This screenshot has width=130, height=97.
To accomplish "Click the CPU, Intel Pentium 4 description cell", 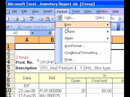I will point(75,68).
